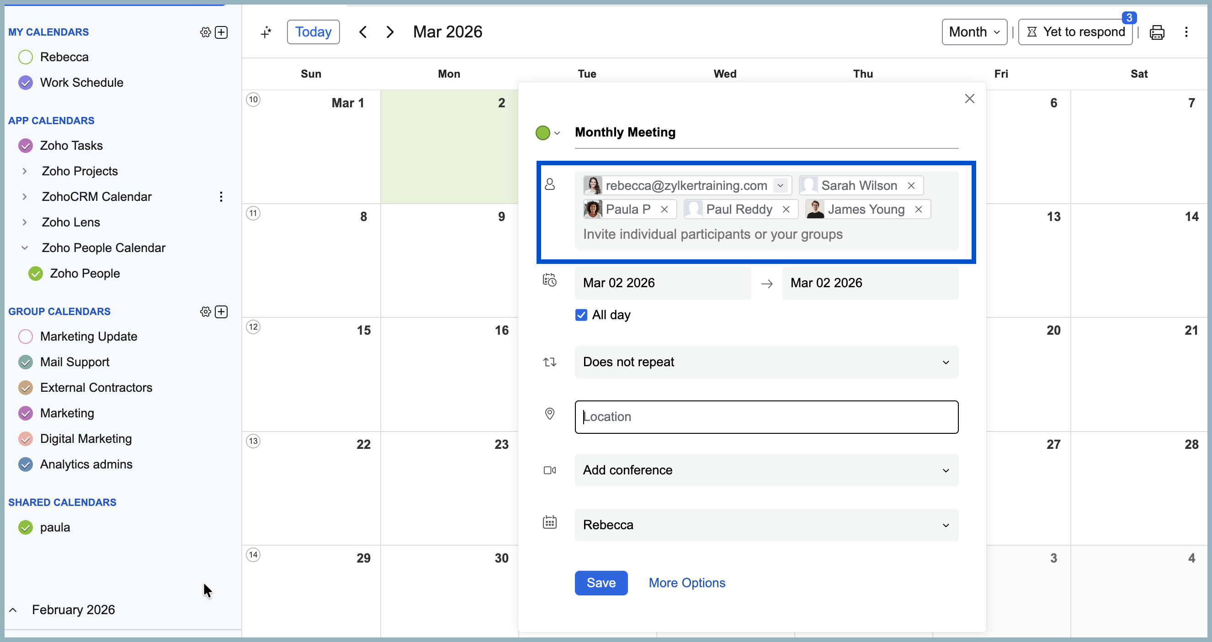Toggle Work Schedule calendar visibility
The image size is (1212, 642).
coord(26,83)
